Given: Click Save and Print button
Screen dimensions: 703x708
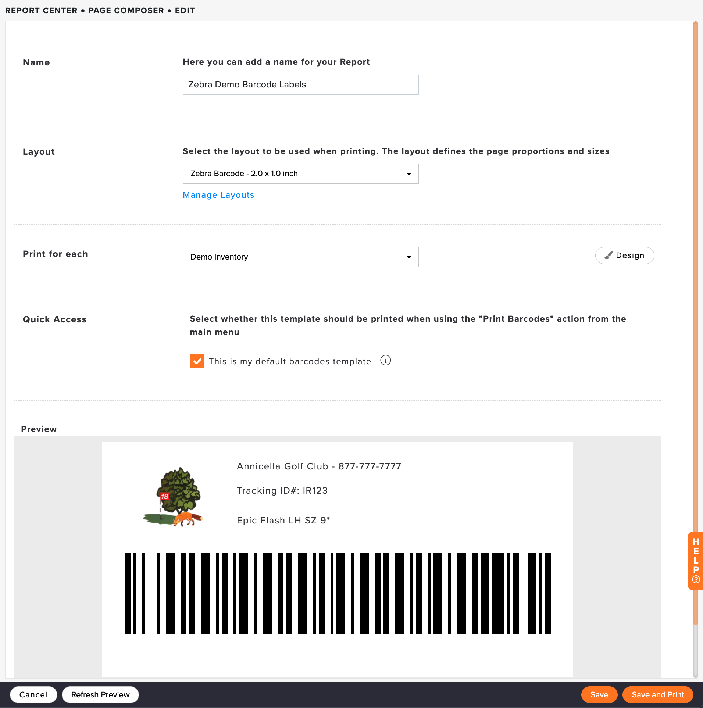Looking at the screenshot, I should click(657, 694).
